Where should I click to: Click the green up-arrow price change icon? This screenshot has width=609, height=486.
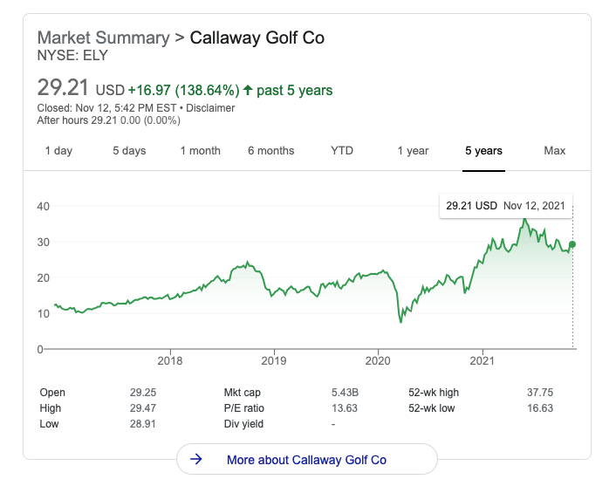[x=249, y=90]
